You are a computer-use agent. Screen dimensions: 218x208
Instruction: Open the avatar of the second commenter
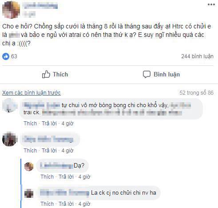pos(10,139)
